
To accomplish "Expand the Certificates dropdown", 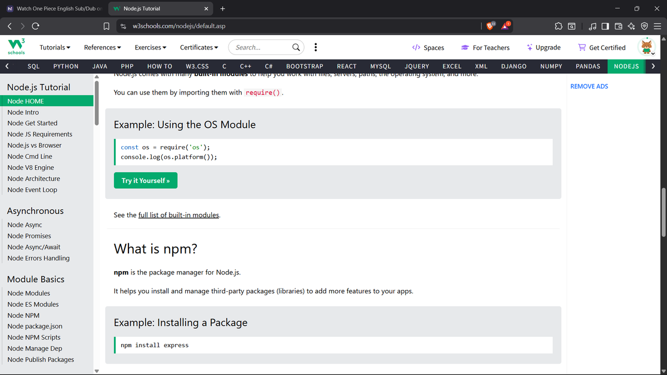I will [199, 47].
